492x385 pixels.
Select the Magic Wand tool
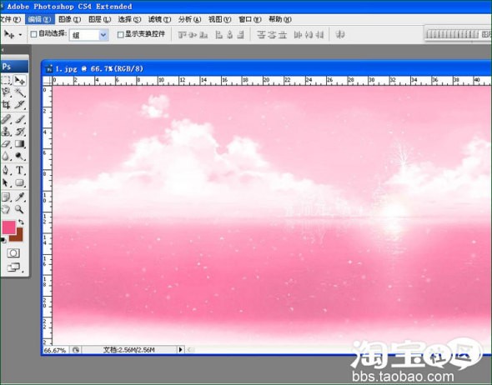(20, 92)
